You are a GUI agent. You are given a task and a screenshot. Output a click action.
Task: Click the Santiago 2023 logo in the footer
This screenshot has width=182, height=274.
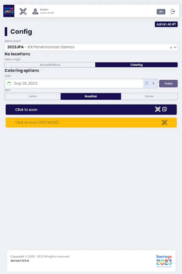click(164, 261)
